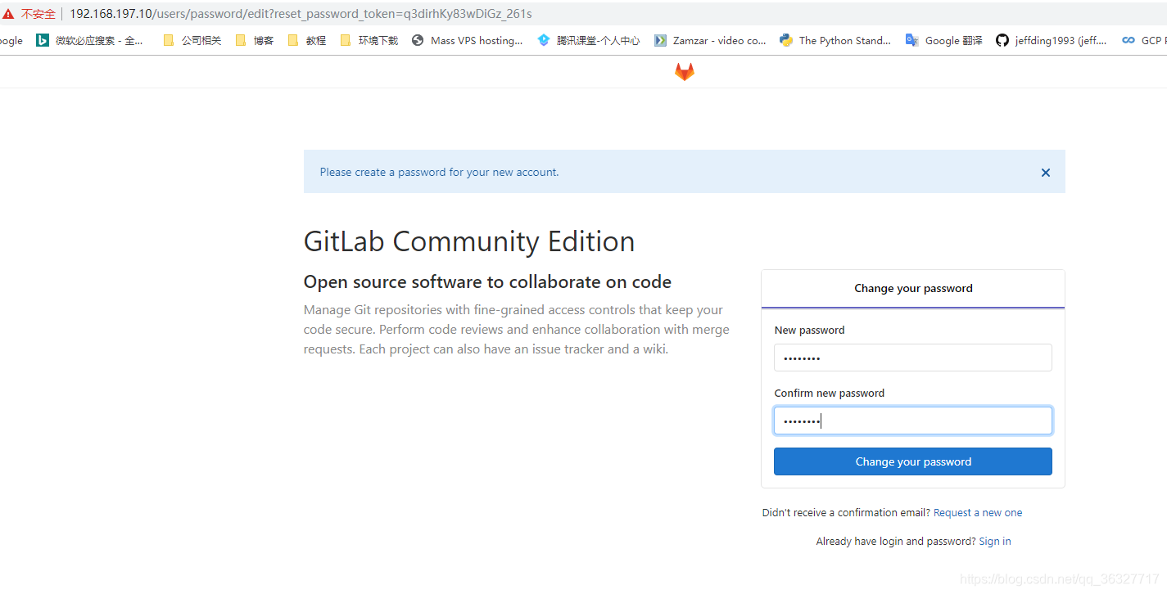This screenshot has width=1167, height=594.
Task: Click the browser address bar URL
Action: pos(301,14)
